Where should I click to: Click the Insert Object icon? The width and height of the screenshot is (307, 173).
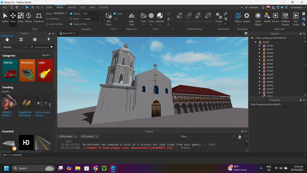click(x=258, y=19)
